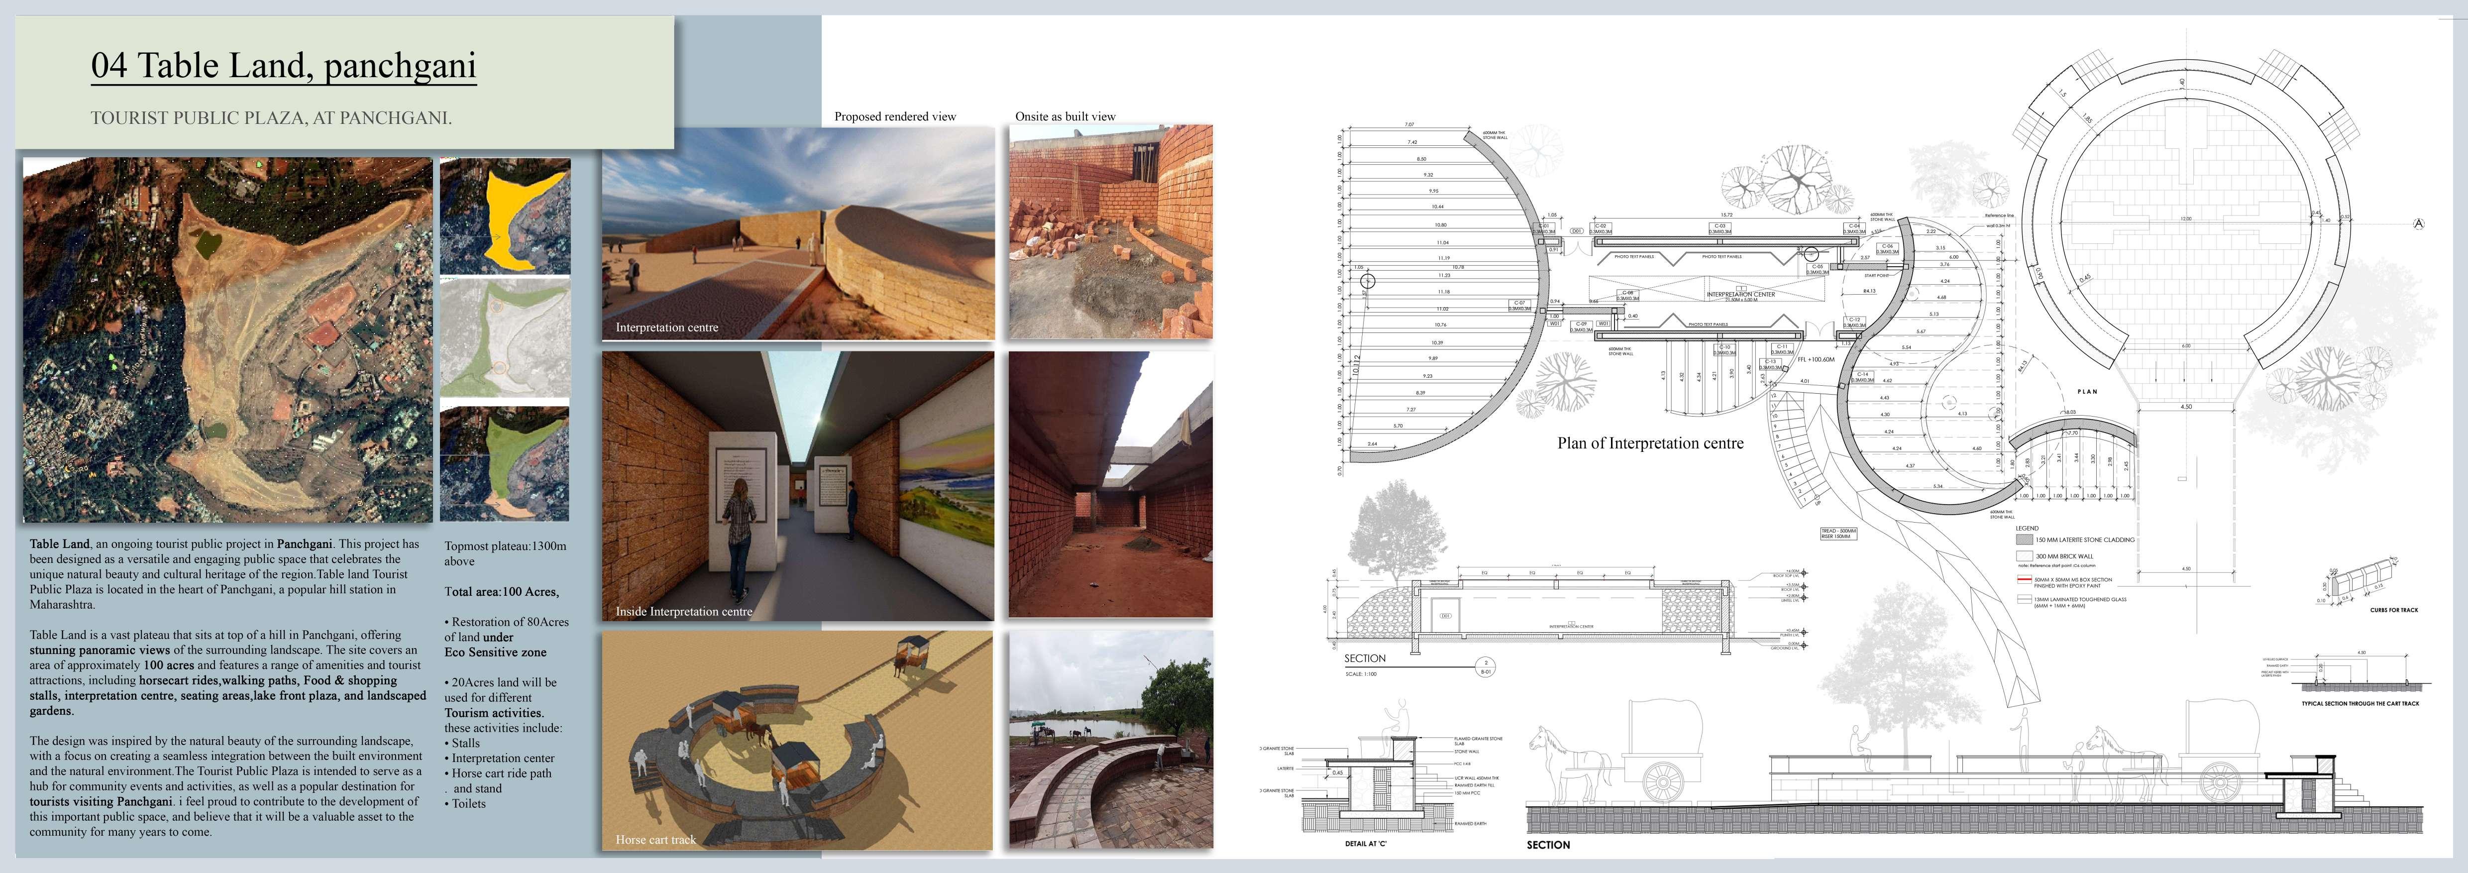Click the laterite stone cladding legend swatch
Image resolution: width=2468 pixels, height=873 pixels.
coord(2025,540)
